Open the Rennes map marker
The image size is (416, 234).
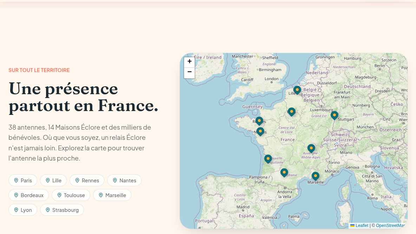tap(259, 121)
